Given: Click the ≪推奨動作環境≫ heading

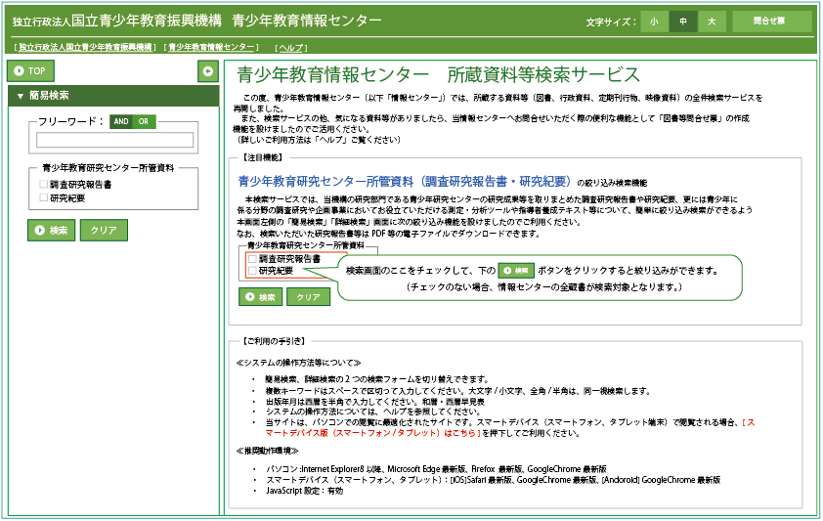Looking at the screenshot, I should (268, 451).
